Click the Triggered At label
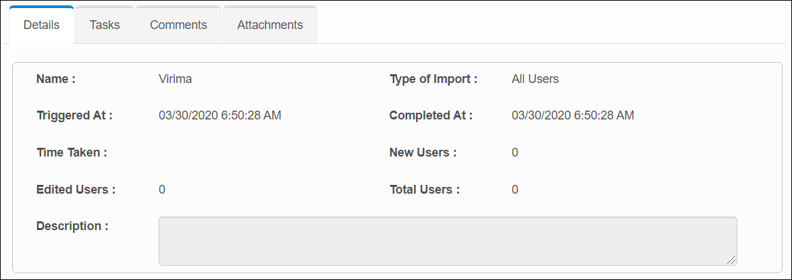Image resolution: width=792 pixels, height=280 pixels. [74, 115]
